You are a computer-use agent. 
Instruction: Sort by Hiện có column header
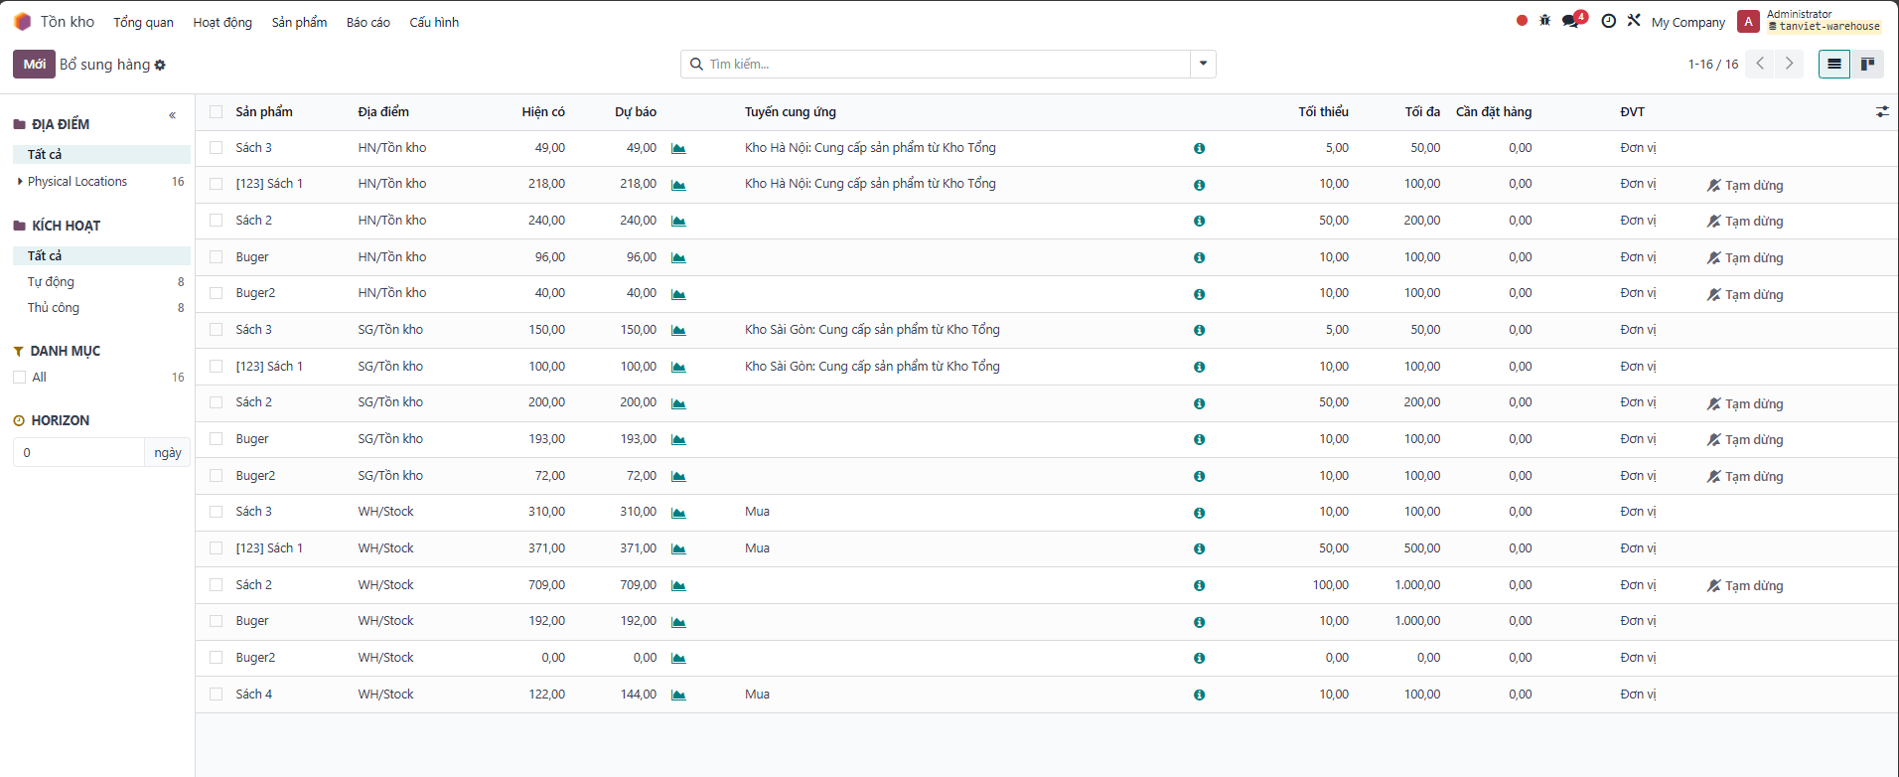[x=543, y=112]
